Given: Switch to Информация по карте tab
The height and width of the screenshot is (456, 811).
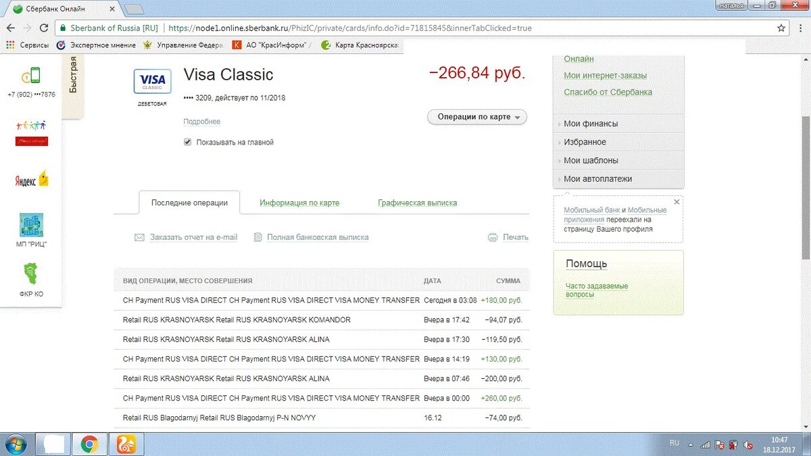Looking at the screenshot, I should click(x=299, y=203).
